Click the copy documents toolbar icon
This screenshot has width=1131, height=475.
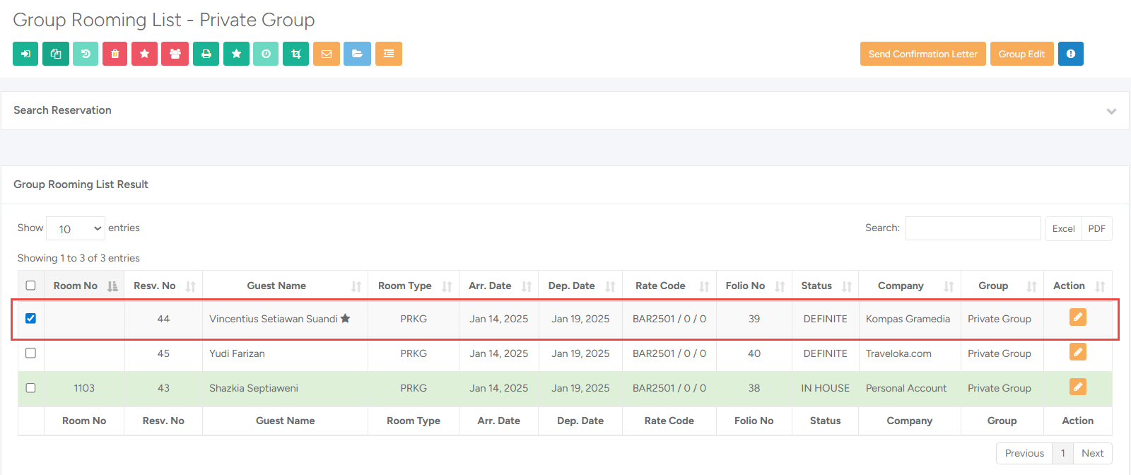point(56,54)
